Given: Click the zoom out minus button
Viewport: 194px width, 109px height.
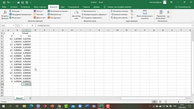Looking at the screenshot, I should pyautogui.click(x=170, y=102).
